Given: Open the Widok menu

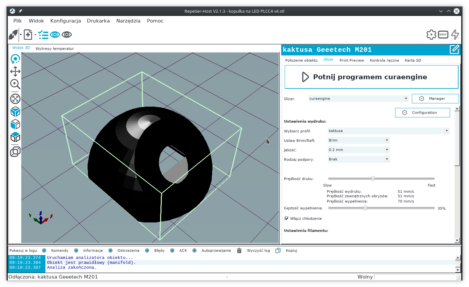Looking at the screenshot, I should (x=36, y=21).
